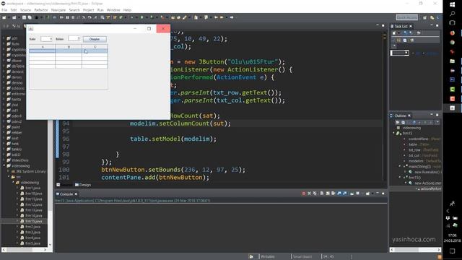462x260 pixels.
Task: Click the New file icon in toolbar
Action: (x=4, y=17)
